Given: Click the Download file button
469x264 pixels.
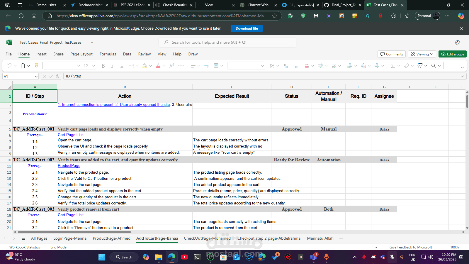Looking at the screenshot, I should click(247, 28).
